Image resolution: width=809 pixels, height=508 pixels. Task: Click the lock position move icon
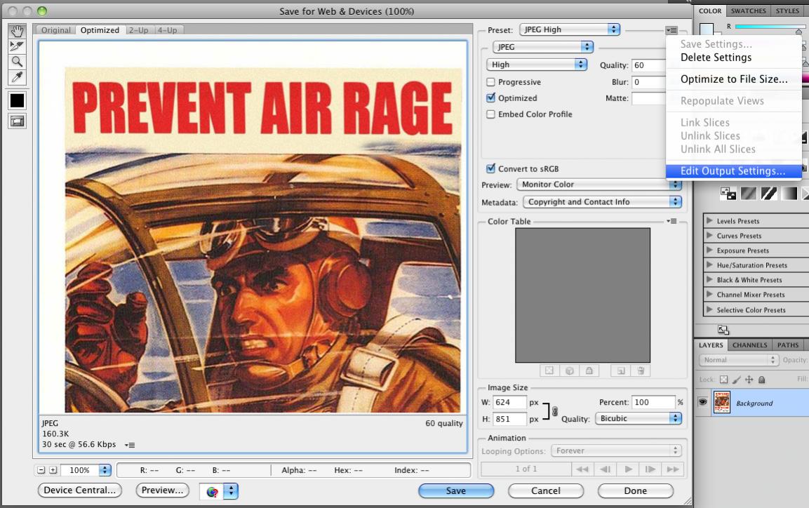(x=749, y=380)
